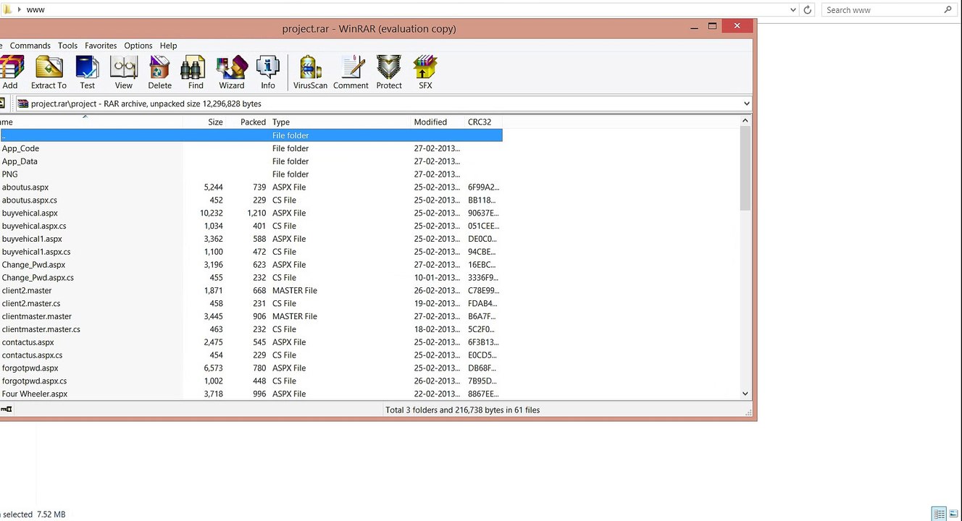Select Change_Pwd.aspx file

click(251, 265)
